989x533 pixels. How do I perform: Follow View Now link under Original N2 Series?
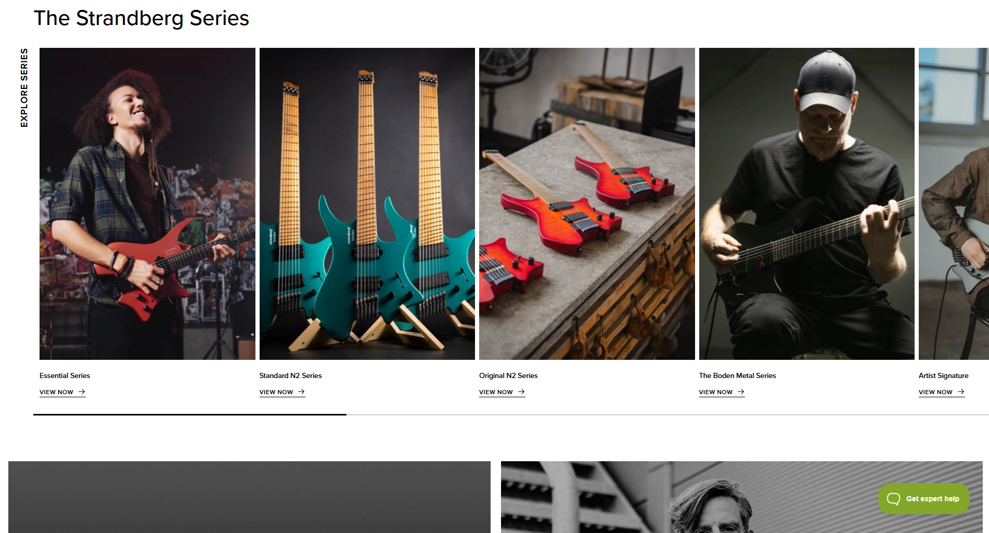click(502, 392)
